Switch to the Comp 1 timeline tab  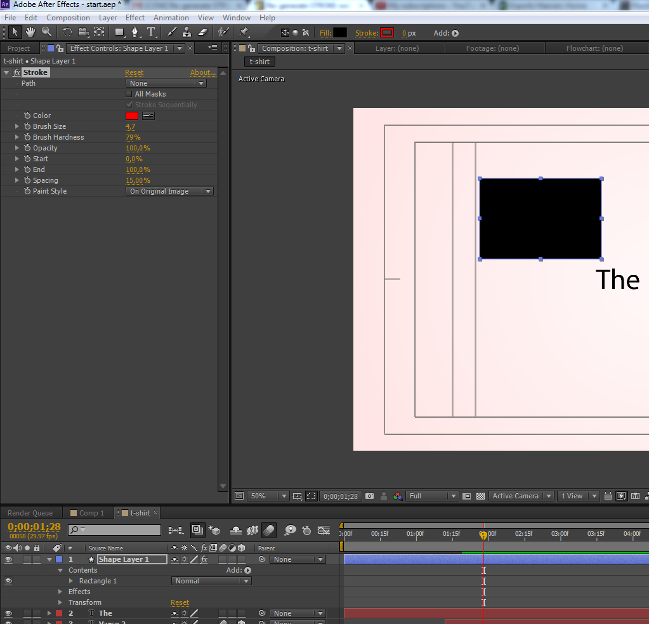[88, 513]
